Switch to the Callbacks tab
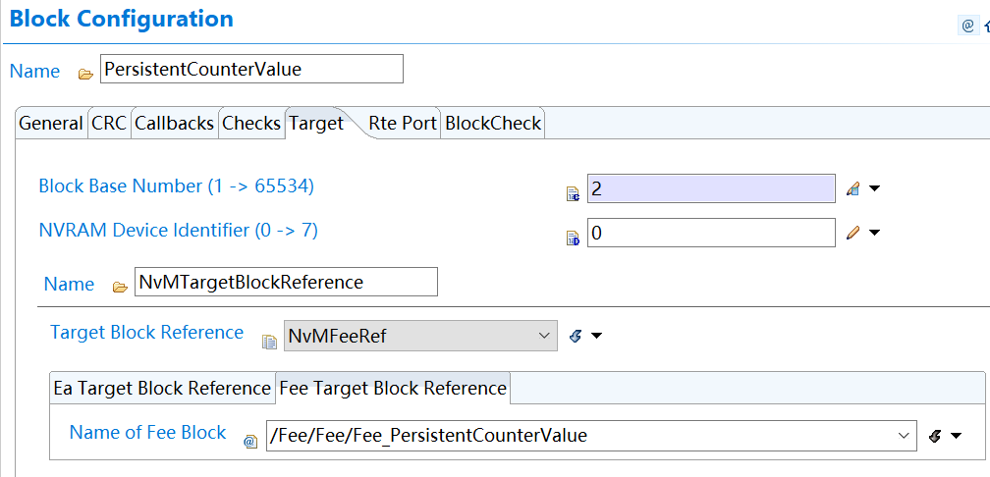 [x=174, y=124]
